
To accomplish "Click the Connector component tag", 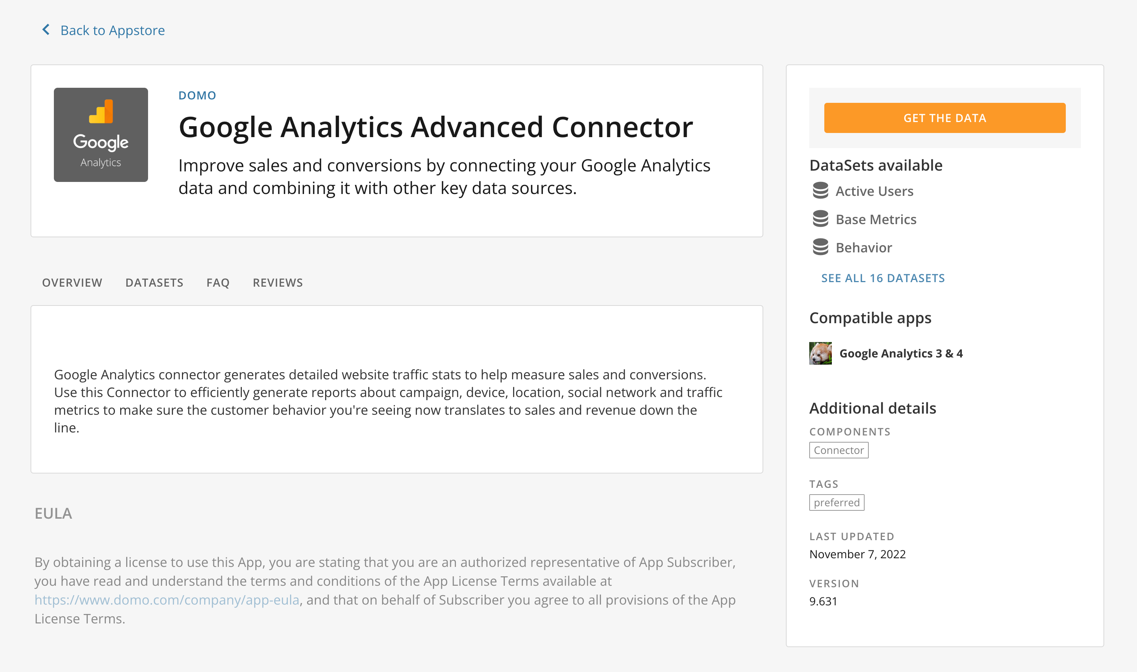I will [839, 450].
